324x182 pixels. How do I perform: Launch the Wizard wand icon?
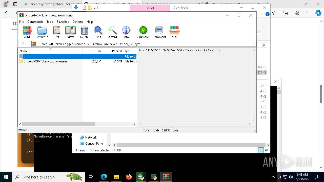click(x=112, y=32)
